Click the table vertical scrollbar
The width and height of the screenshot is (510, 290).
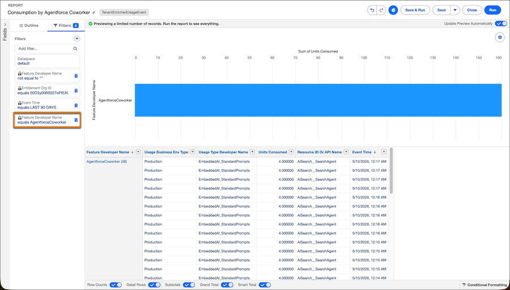click(391, 171)
